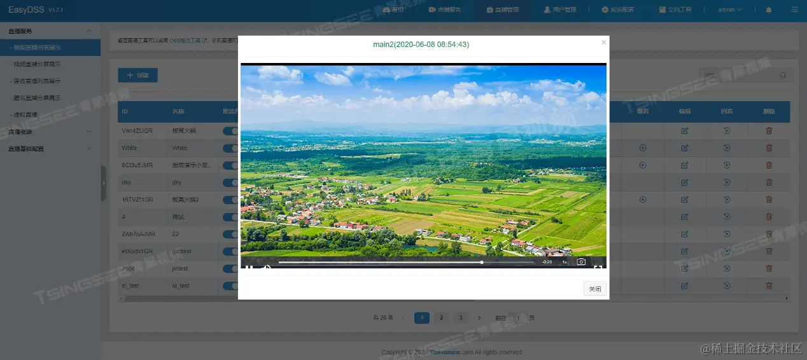Toggle the push switch for row sl_test
The height and width of the screenshot is (360, 807).
[230, 286]
